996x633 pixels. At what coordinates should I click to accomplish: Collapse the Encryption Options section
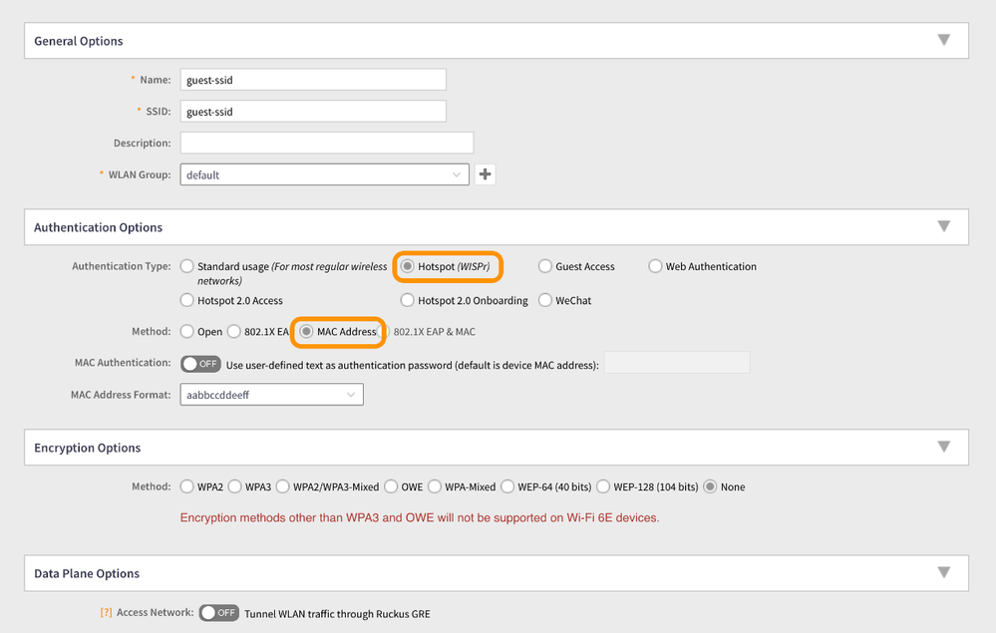click(x=943, y=448)
